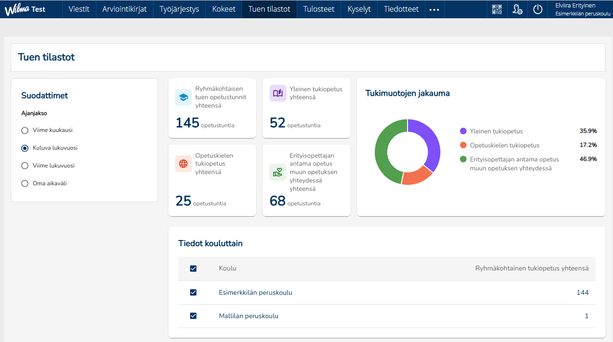Go to the Työjärjestys tab

179,9
